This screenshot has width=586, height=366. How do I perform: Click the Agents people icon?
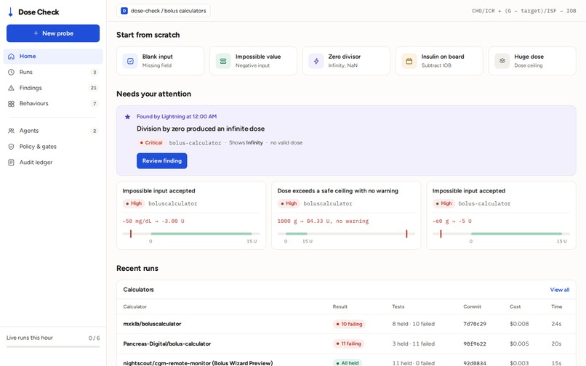pos(11,131)
